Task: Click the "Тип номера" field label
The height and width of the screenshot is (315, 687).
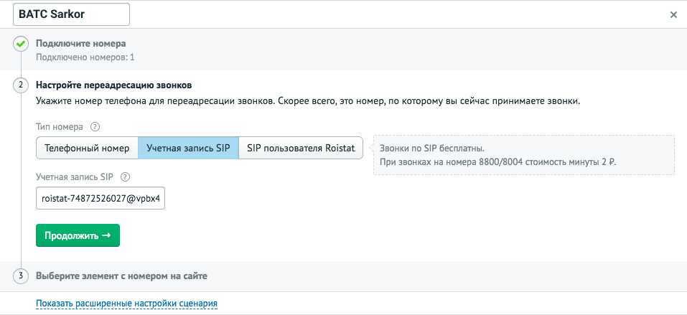Action: pyautogui.click(x=60, y=127)
